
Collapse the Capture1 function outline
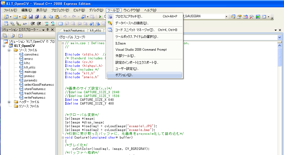(63, 137)
